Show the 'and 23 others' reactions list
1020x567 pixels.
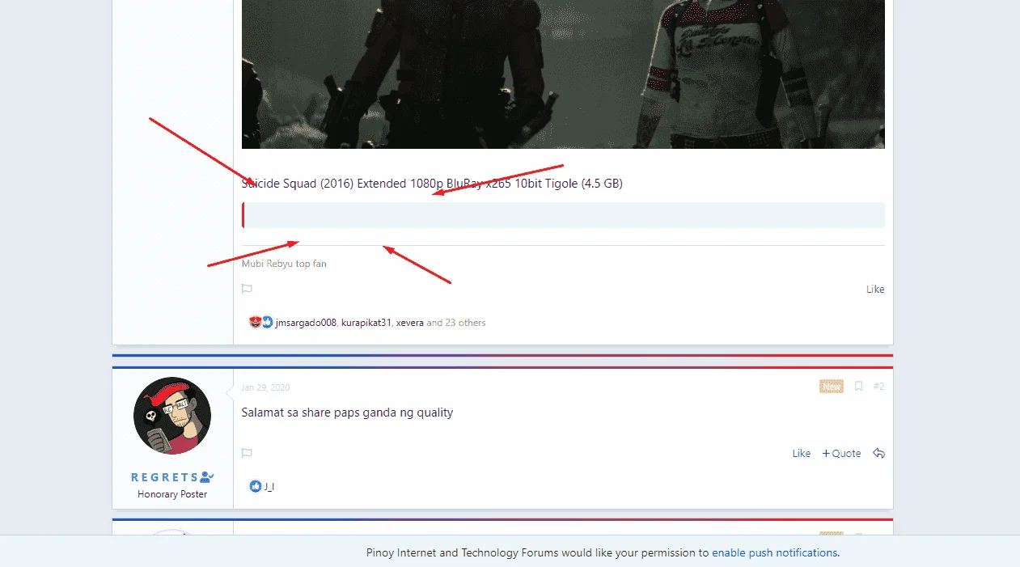click(x=456, y=323)
